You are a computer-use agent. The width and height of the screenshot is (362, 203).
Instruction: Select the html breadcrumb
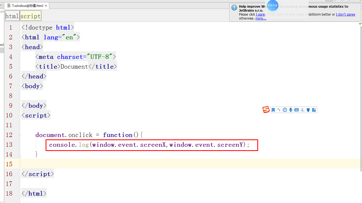pyautogui.click(x=12, y=16)
